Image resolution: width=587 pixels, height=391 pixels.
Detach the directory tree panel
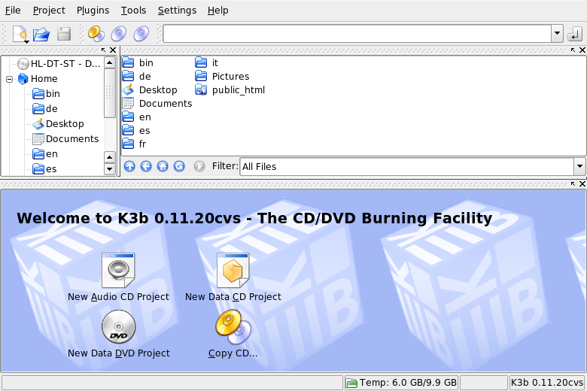103,50
